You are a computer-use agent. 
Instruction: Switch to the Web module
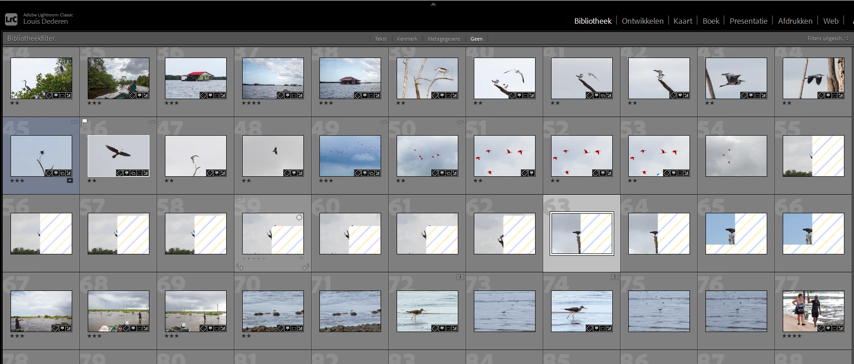[x=831, y=21]
